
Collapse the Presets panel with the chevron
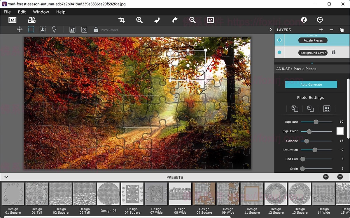point(6,177)
